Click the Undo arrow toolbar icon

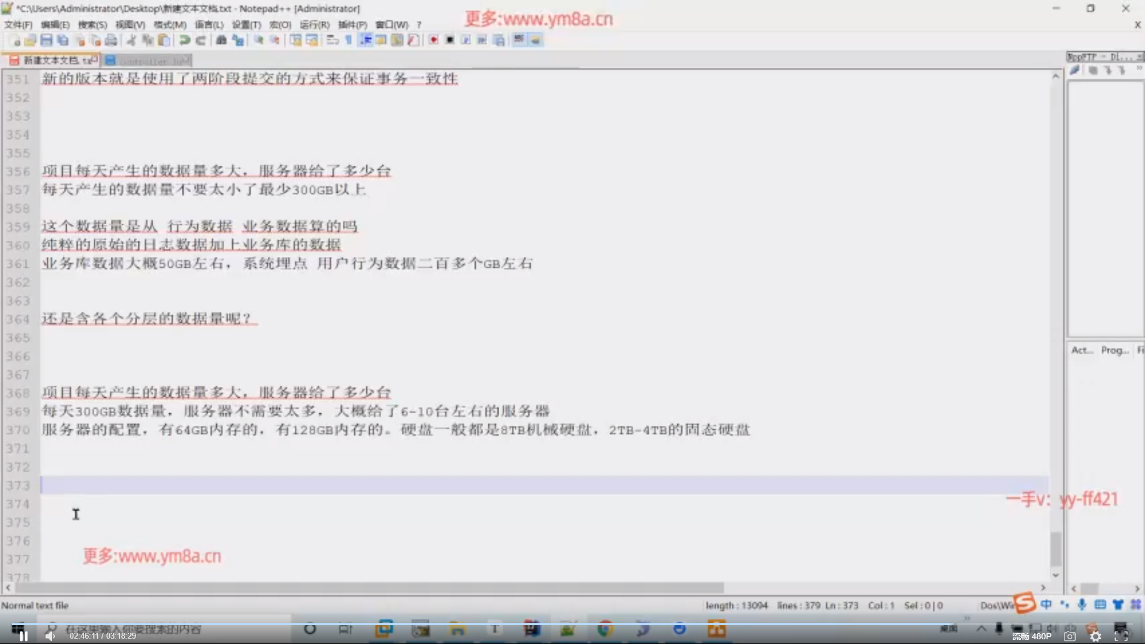(184, 40)
